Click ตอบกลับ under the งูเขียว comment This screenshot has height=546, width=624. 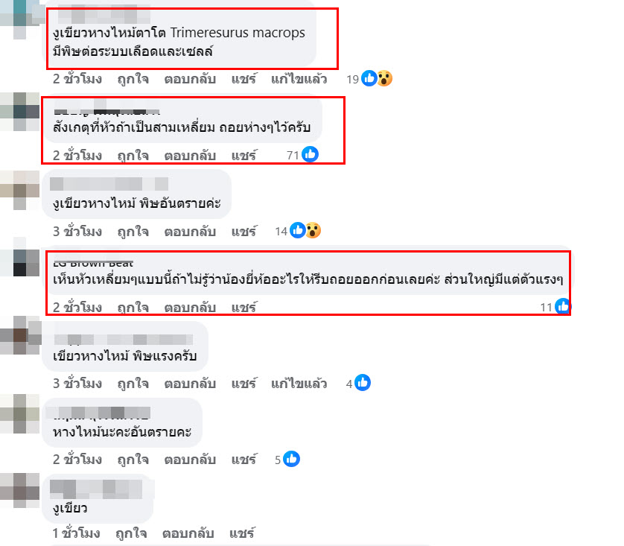coord(188,533)
